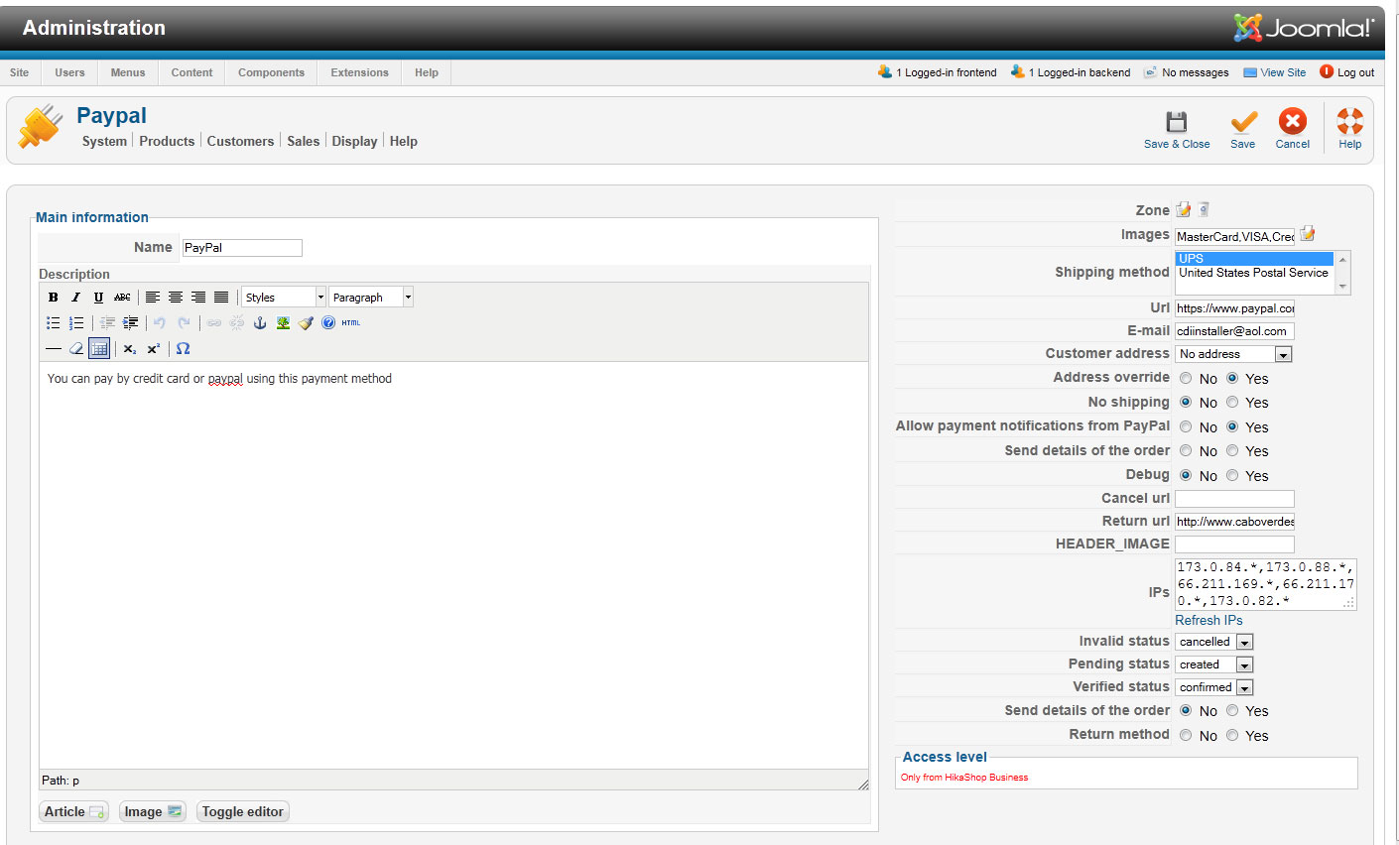Open the Components menu
Screen dimensions: 1399x845
click(x=271, y=72)
